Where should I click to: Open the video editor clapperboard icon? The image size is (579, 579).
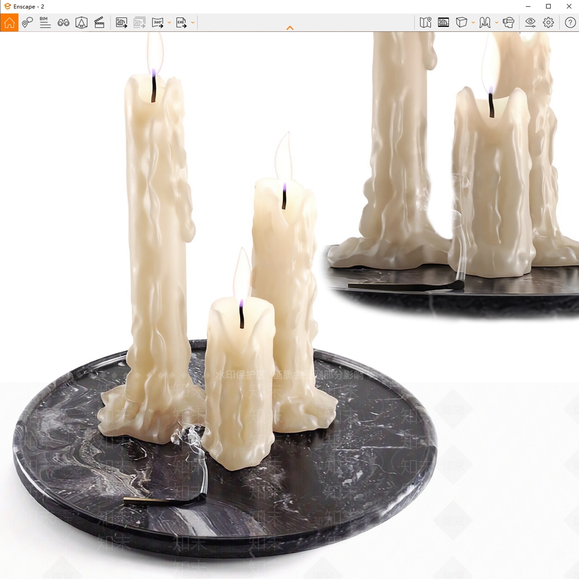(99, 22)
